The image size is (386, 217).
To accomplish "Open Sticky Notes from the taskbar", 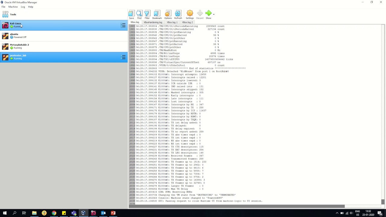I will (x=64, y=213).
